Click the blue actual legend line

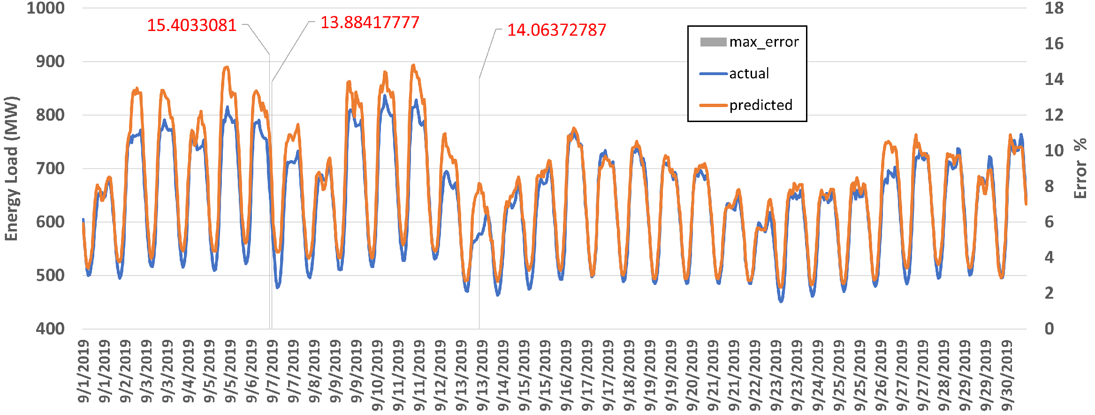tap(713, 74)
